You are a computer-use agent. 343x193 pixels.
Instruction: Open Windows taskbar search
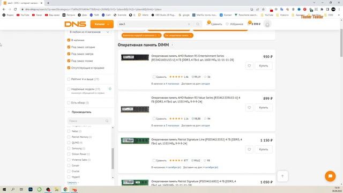[x=13, y=189]
